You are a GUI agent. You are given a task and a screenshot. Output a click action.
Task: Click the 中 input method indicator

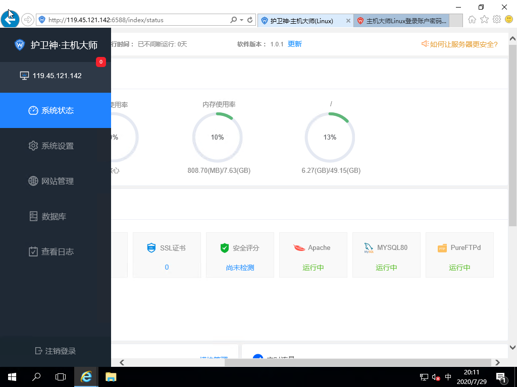pyautogui.click(x=448, y=377)
